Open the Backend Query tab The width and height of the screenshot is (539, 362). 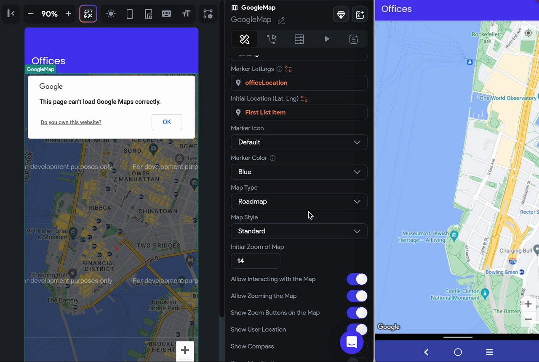[299, 39]
